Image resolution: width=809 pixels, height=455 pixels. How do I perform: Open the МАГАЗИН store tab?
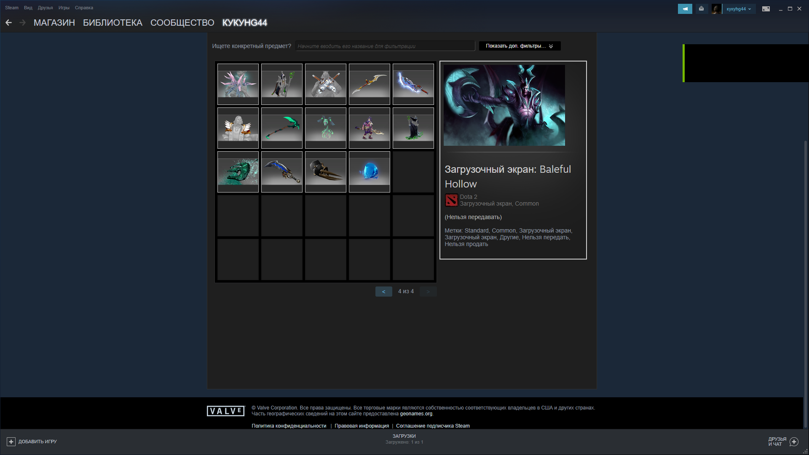54,23
